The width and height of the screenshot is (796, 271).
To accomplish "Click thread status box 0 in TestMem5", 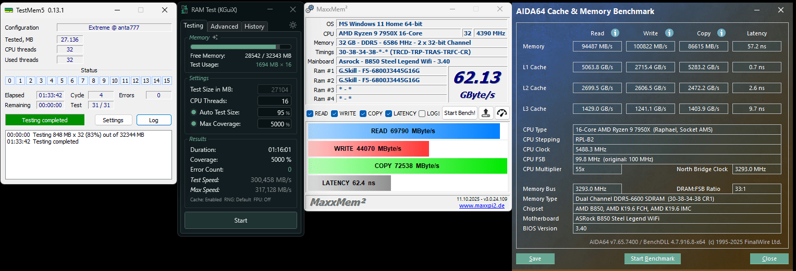I will tap(10, 81).
